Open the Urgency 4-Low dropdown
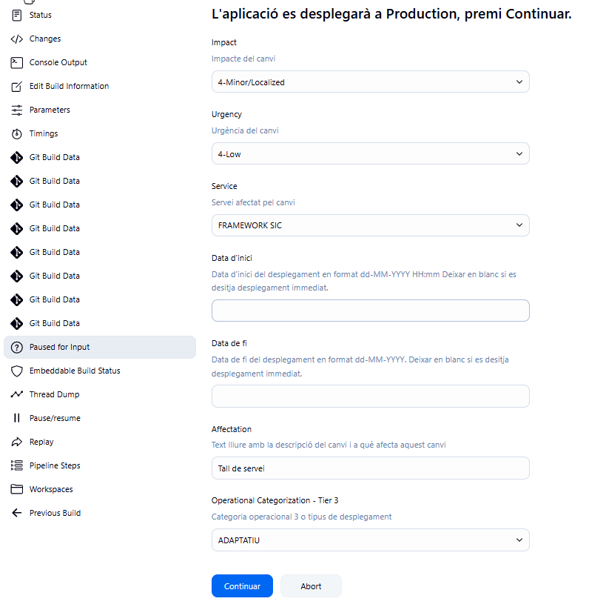589x607 pixels. (370, 153)
